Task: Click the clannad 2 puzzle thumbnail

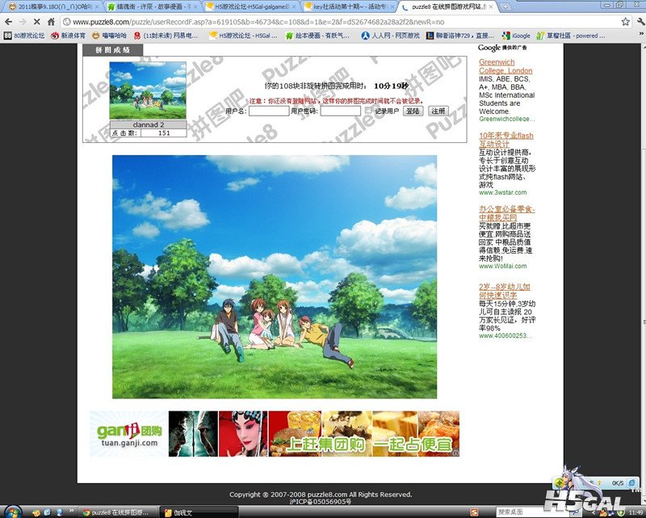Action: (148, 91)
